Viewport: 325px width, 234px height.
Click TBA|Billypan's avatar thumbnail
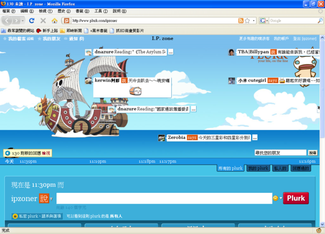[x=231, y=52]
